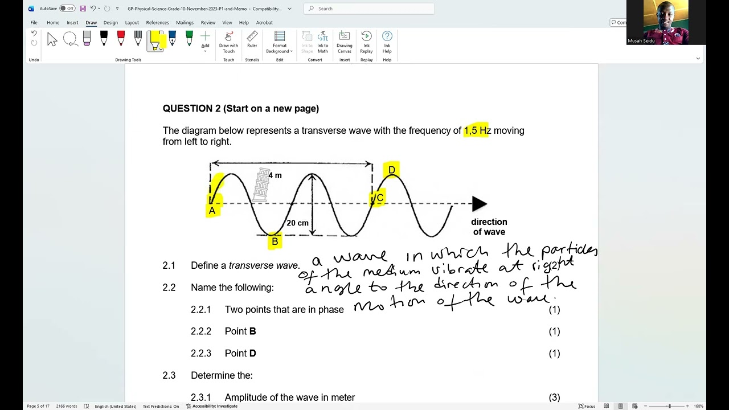Click Ink to Math
Image resolution: width=729 pixels, height=410 pixels.
coord(323,42)
